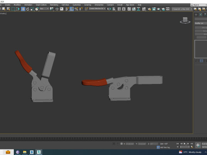Open the Time Configuration icon
Screen dimensions: 207x155
point(192,147)
